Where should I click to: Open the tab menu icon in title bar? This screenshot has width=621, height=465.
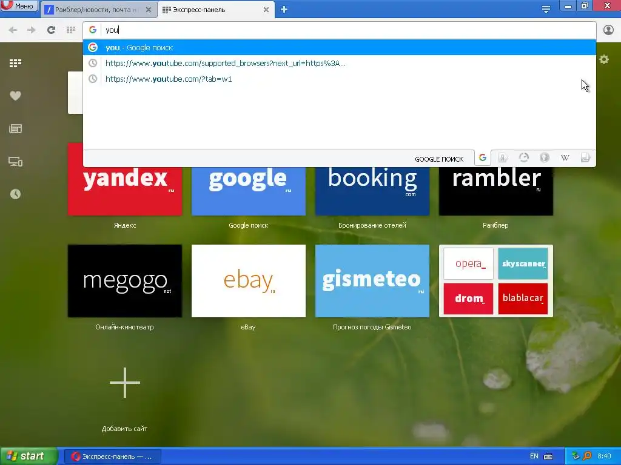pos(546,10)
